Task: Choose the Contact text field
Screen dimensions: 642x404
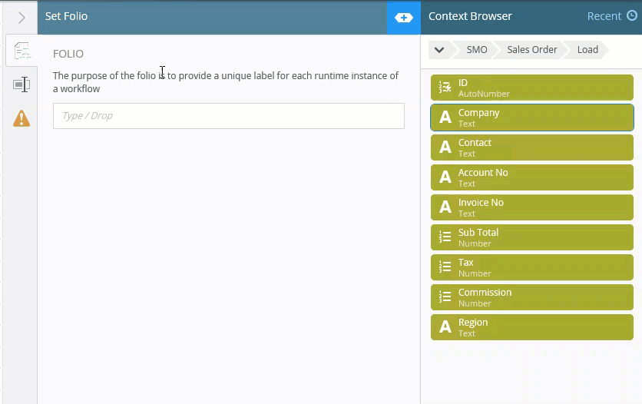Action: click(x=531, y=147)
